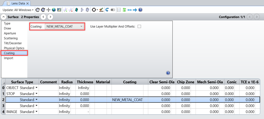The image size is (264, 119).
Task: Click the globe icon in the toolbar
Action: click(54, 10)
